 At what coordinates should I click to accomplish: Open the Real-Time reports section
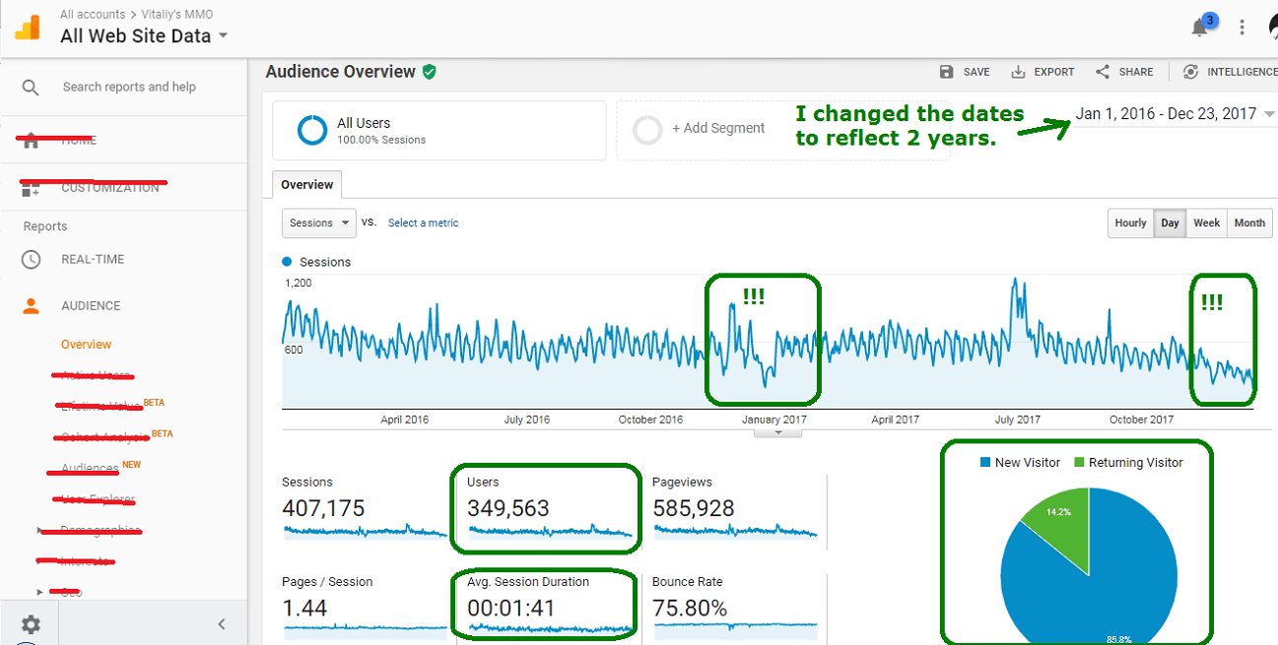click(93, 260)
